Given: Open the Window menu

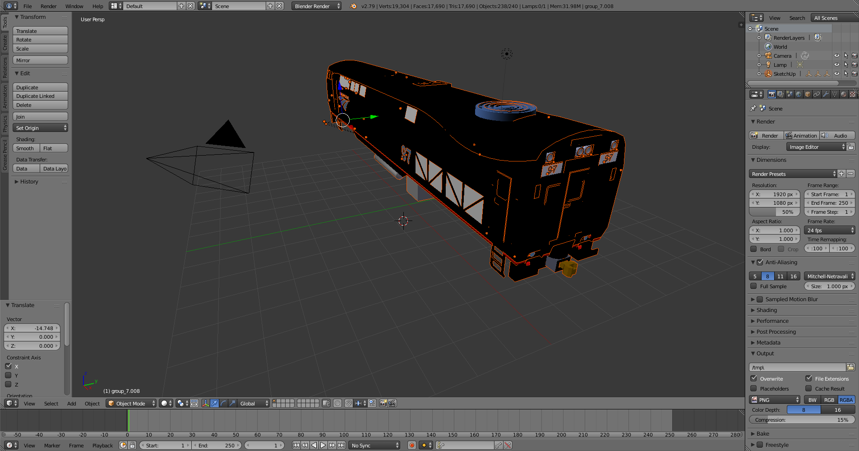Looking at the screenshot, I should pyautogui.click(x=74, y=6).
